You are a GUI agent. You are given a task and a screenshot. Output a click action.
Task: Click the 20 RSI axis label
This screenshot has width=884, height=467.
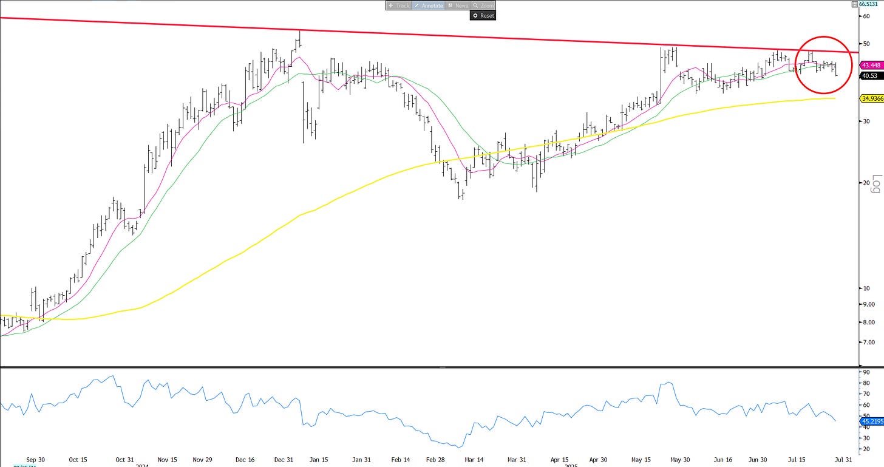pyautogui.click(x=866, y=448)
